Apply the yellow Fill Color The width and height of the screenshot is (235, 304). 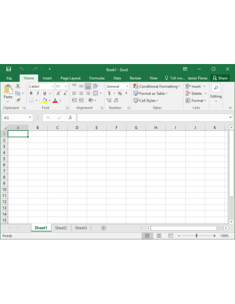pyautogui.click(x=45, y=100)
